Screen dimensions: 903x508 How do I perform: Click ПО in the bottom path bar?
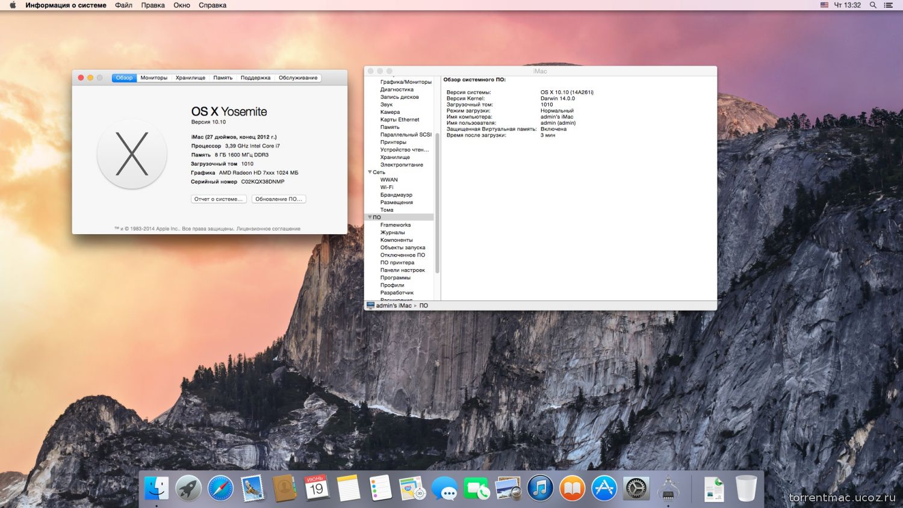click(x=424, y=306)
